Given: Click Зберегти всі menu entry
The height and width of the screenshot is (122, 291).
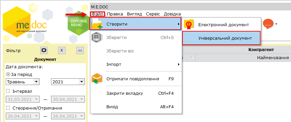Looking at the screenshot, I should tap(136, 51).
